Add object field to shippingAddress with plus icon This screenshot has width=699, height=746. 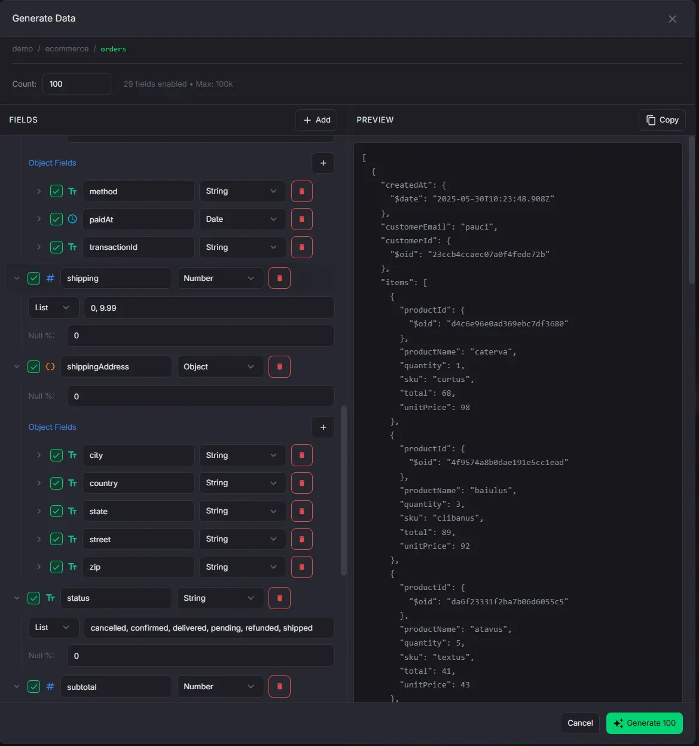323,427
